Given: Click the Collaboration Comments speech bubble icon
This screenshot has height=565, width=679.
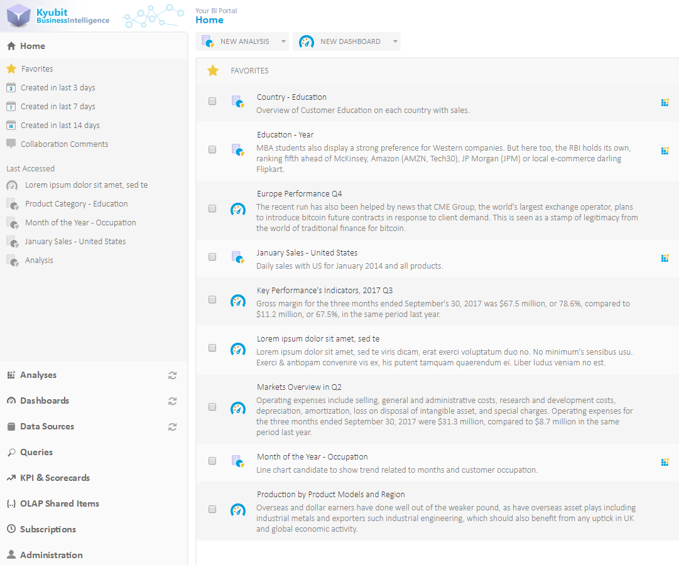Looking at the screenshot, I should (11, 144).
